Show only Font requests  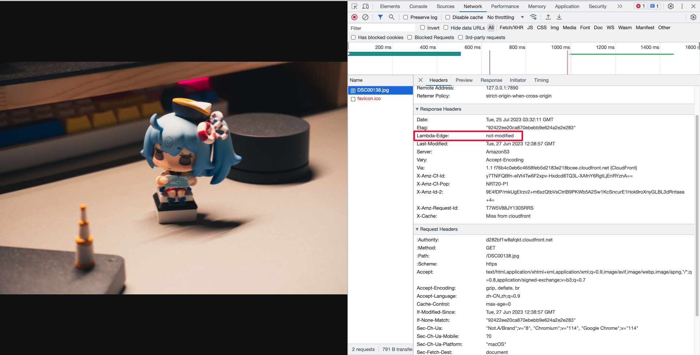point(585,27)
